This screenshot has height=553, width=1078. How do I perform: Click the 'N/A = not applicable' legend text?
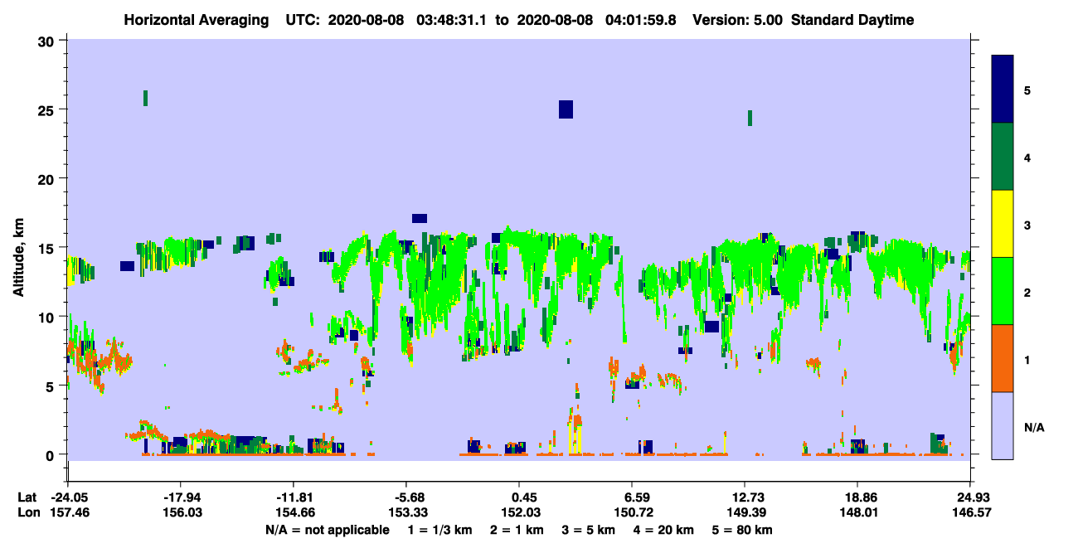327,530
